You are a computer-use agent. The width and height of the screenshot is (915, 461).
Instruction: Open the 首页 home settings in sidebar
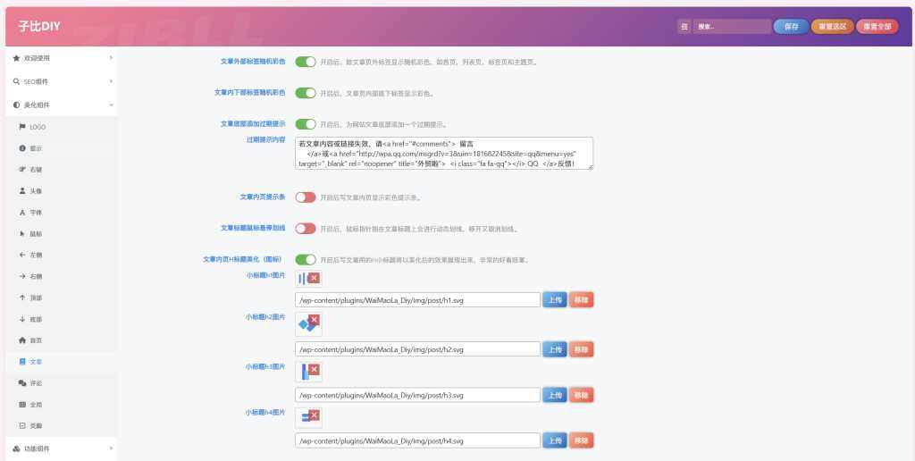[x=36, y=340]
